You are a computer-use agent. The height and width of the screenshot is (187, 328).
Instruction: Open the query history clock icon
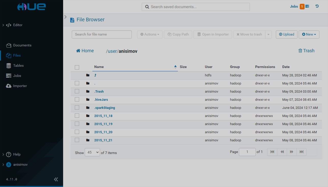pos(317,6)
